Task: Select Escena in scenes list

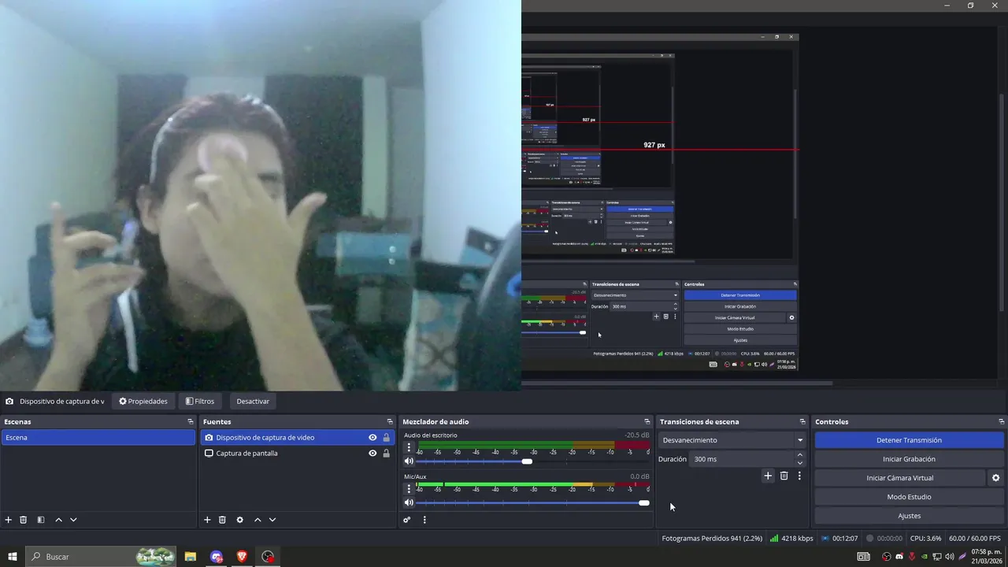Action: [x=98, y=438]
